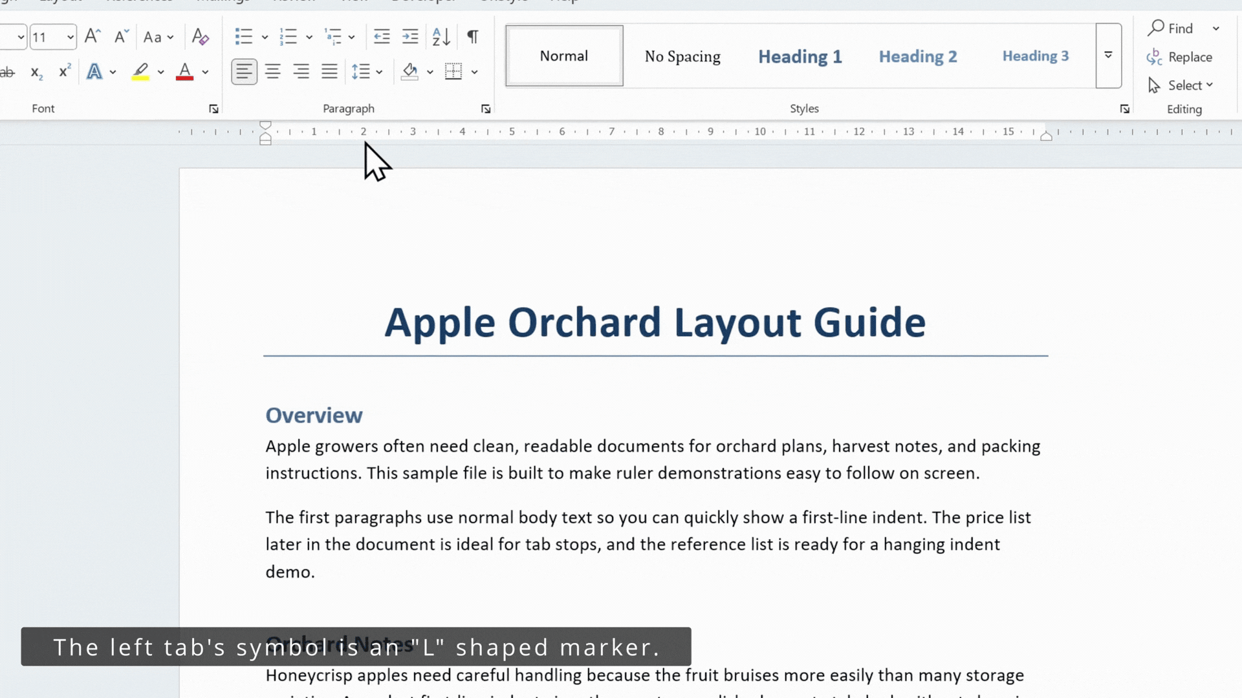
Task: Justify the paragraph text
Action: tap(329, 71)
